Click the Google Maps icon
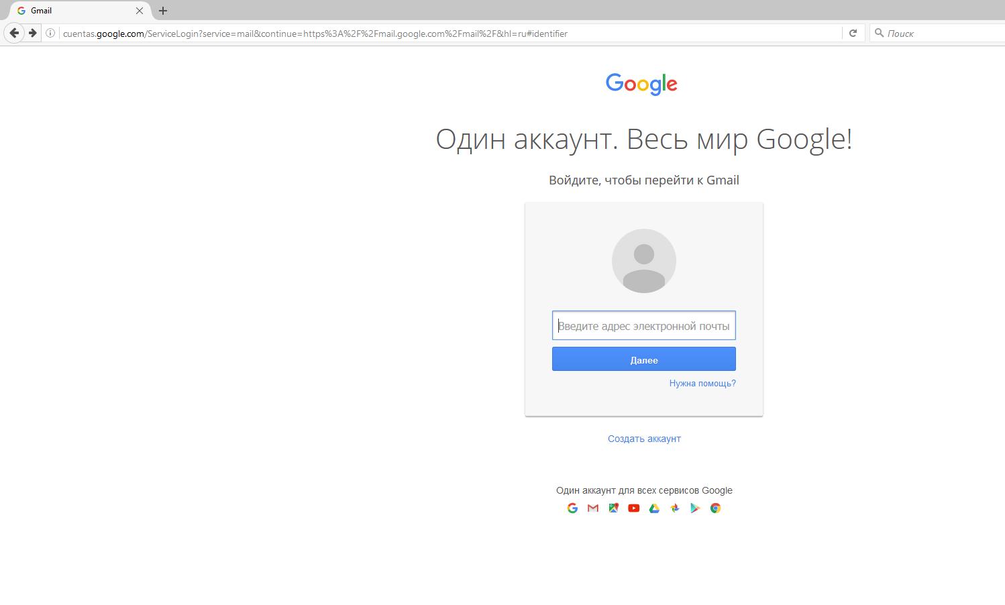Screen dimensions: 1005x605 613,508
